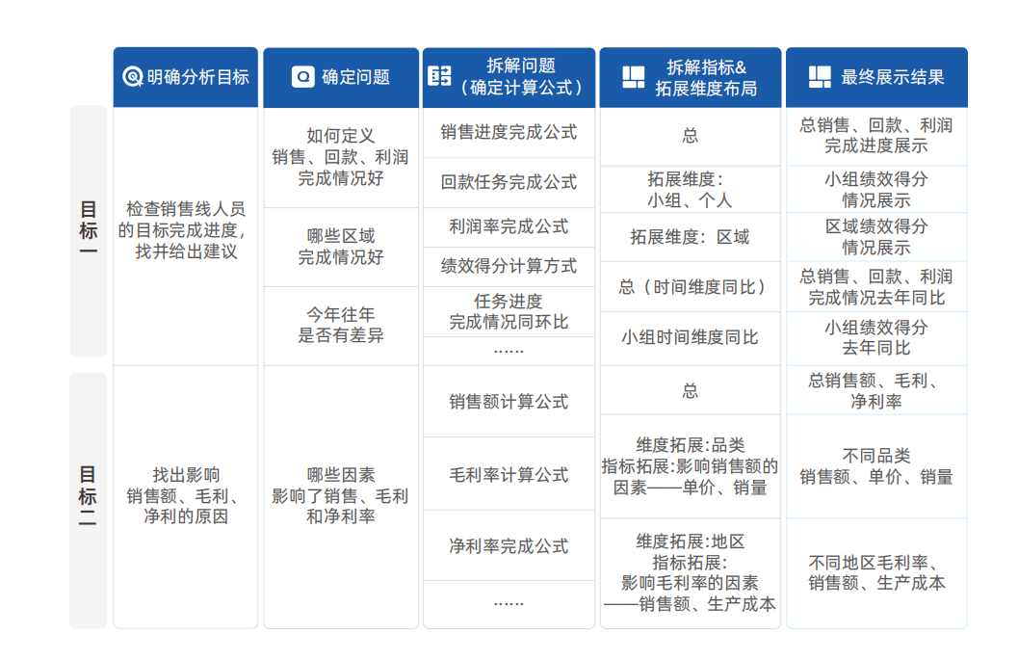Click the 小组时间维度同比 cell
This screenshot has height=660, width=1018.
coord(691,338)
